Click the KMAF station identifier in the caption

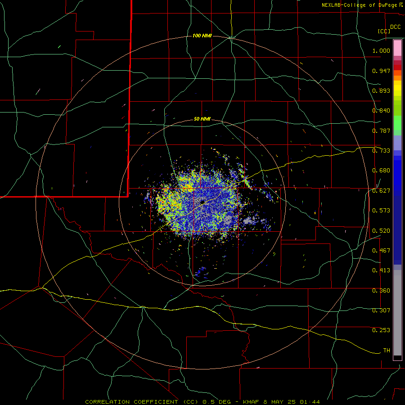[252, 402]
